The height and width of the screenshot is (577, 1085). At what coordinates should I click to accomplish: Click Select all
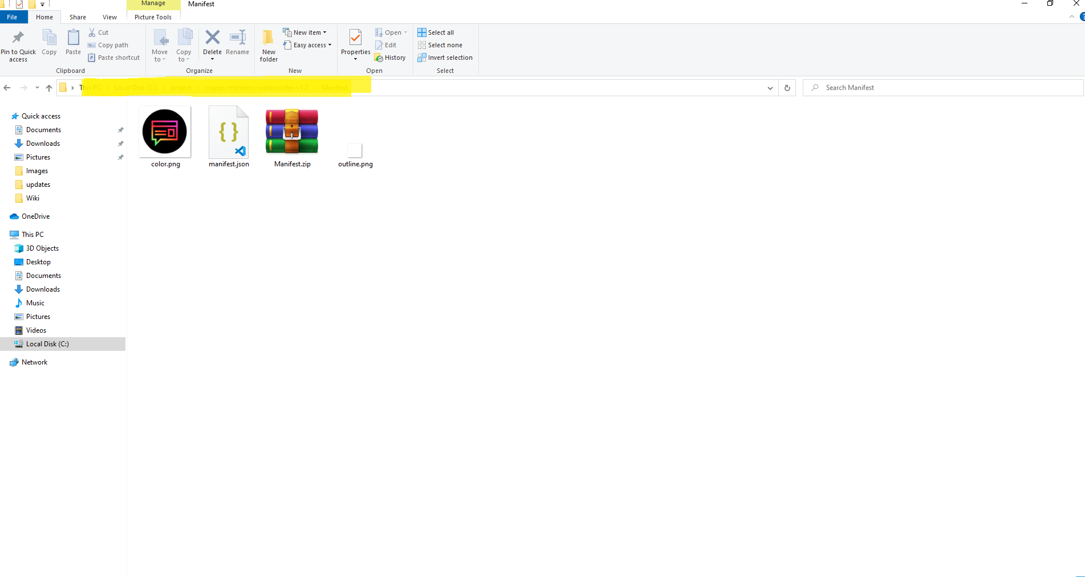pos(436,32)
